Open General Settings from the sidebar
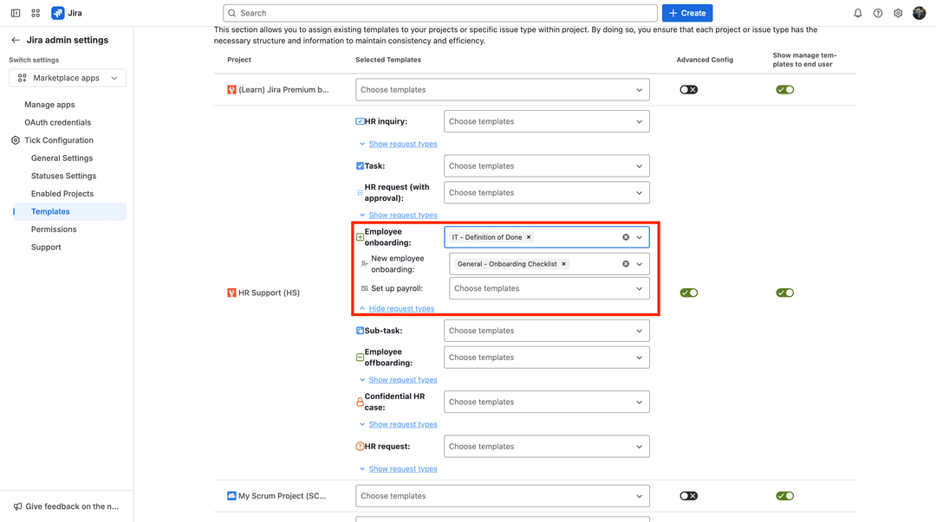The width and height of the screenshot is (936, 522). pos(62,158)
